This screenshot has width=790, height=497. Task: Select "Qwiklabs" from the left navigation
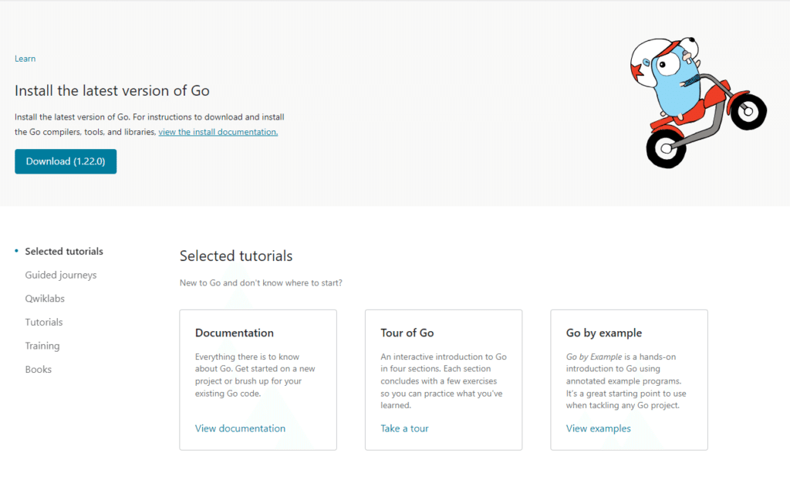45,299
